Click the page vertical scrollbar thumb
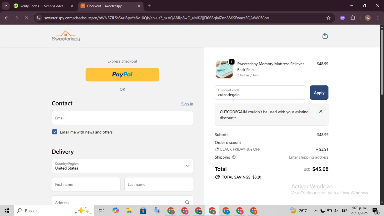 (x=382, y=62)
